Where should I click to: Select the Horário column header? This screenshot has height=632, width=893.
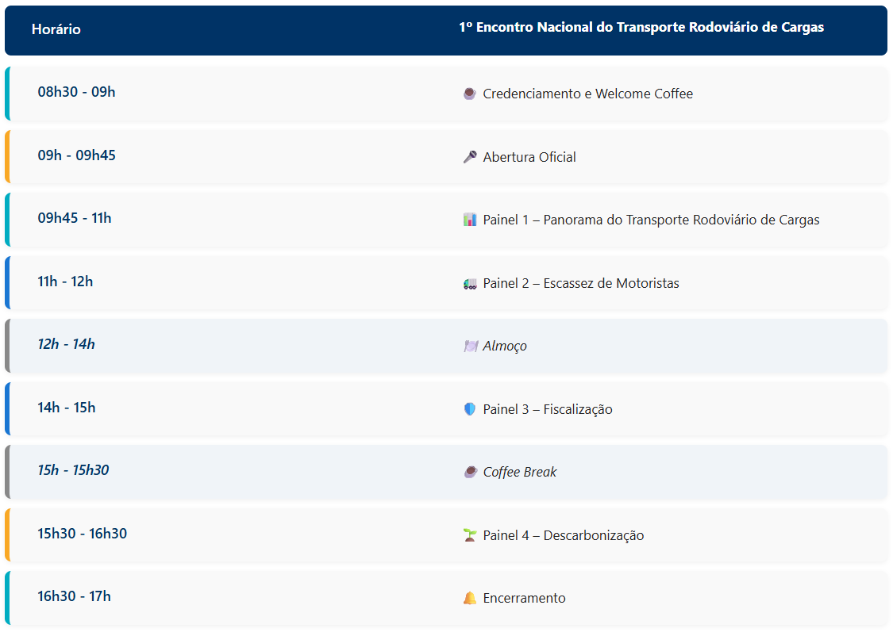(56, 29)
